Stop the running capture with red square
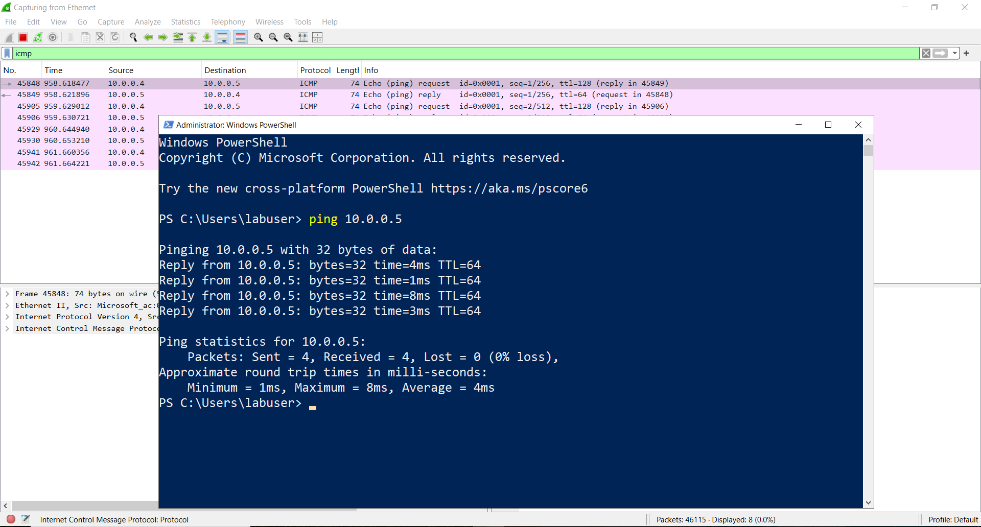The width and height of the screenshot is (981, 527). point(23,37)
